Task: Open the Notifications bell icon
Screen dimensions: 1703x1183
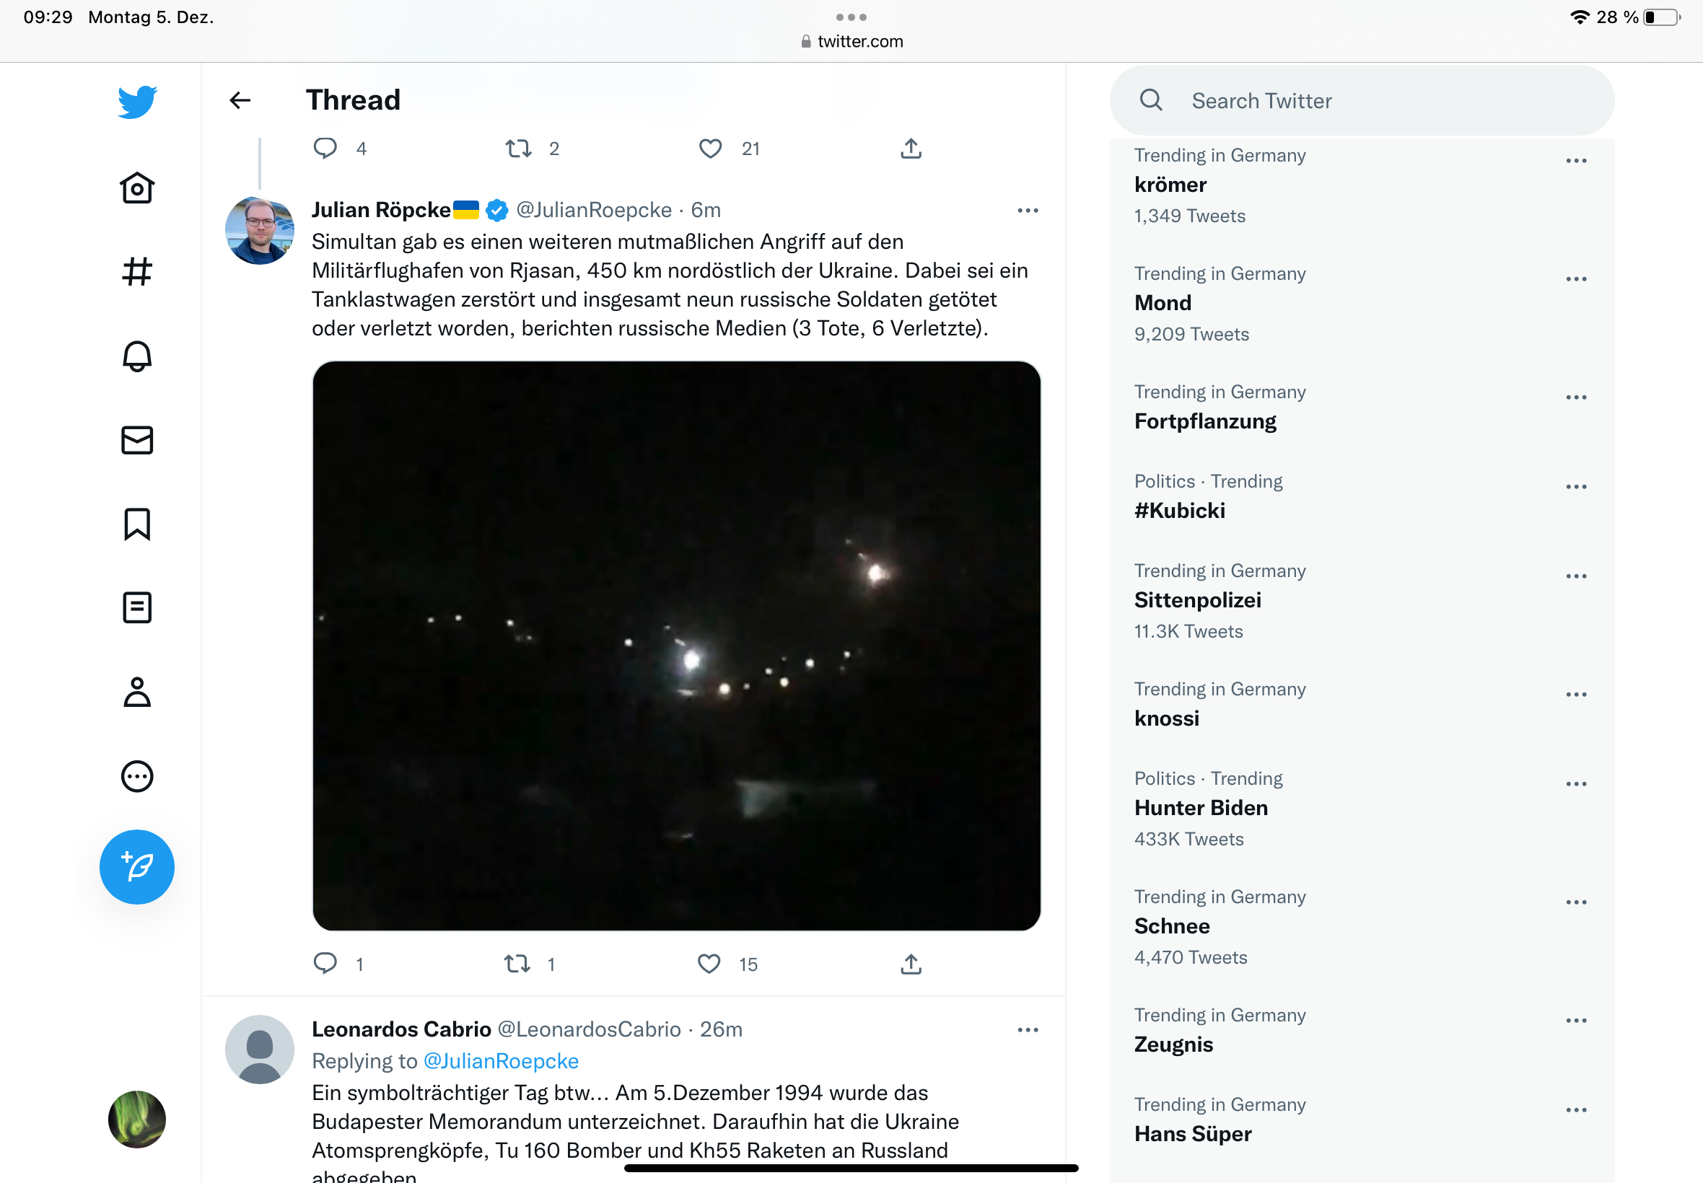Action: coord(137,356)
